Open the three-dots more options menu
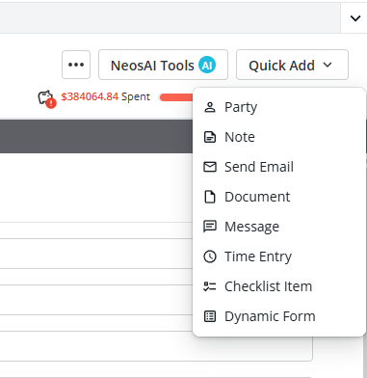 (76, 65)
